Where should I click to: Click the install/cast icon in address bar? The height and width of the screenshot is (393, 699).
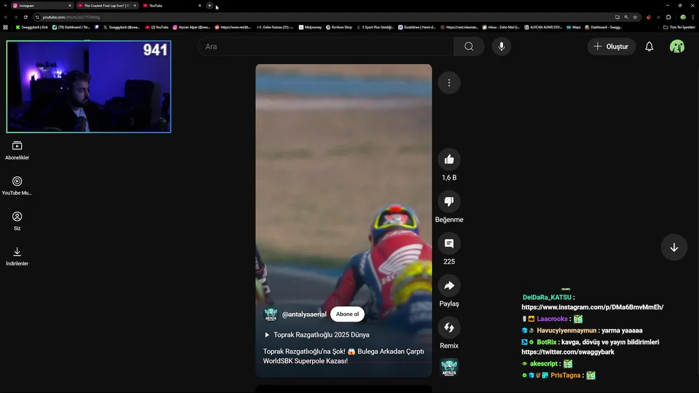coord(617,17)
